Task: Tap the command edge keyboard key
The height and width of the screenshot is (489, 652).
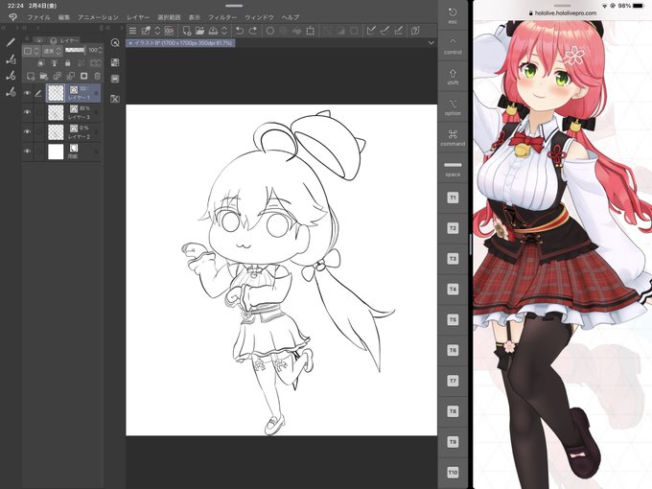Action: coord(453,138)
